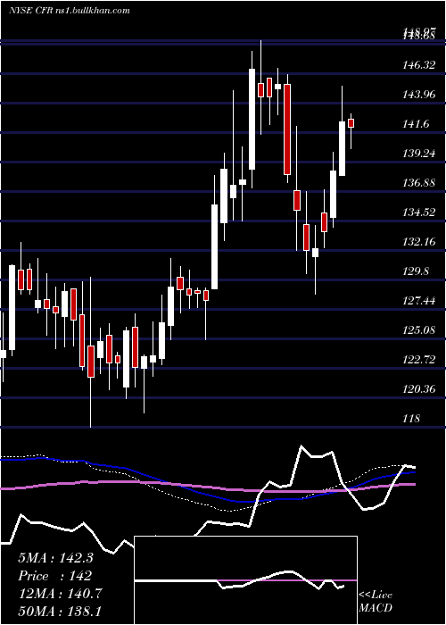This screenshot has width=446, height=625.
Task: Click the 125.08 price axis label
Action: pyautogui.click(x=419, y=330)
